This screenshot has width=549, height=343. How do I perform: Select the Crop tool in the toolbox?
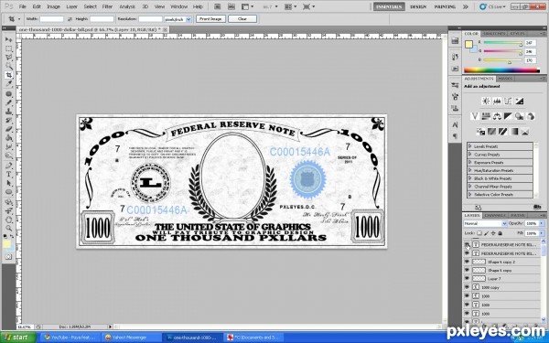pyautogui.click(x=9, y=75)
